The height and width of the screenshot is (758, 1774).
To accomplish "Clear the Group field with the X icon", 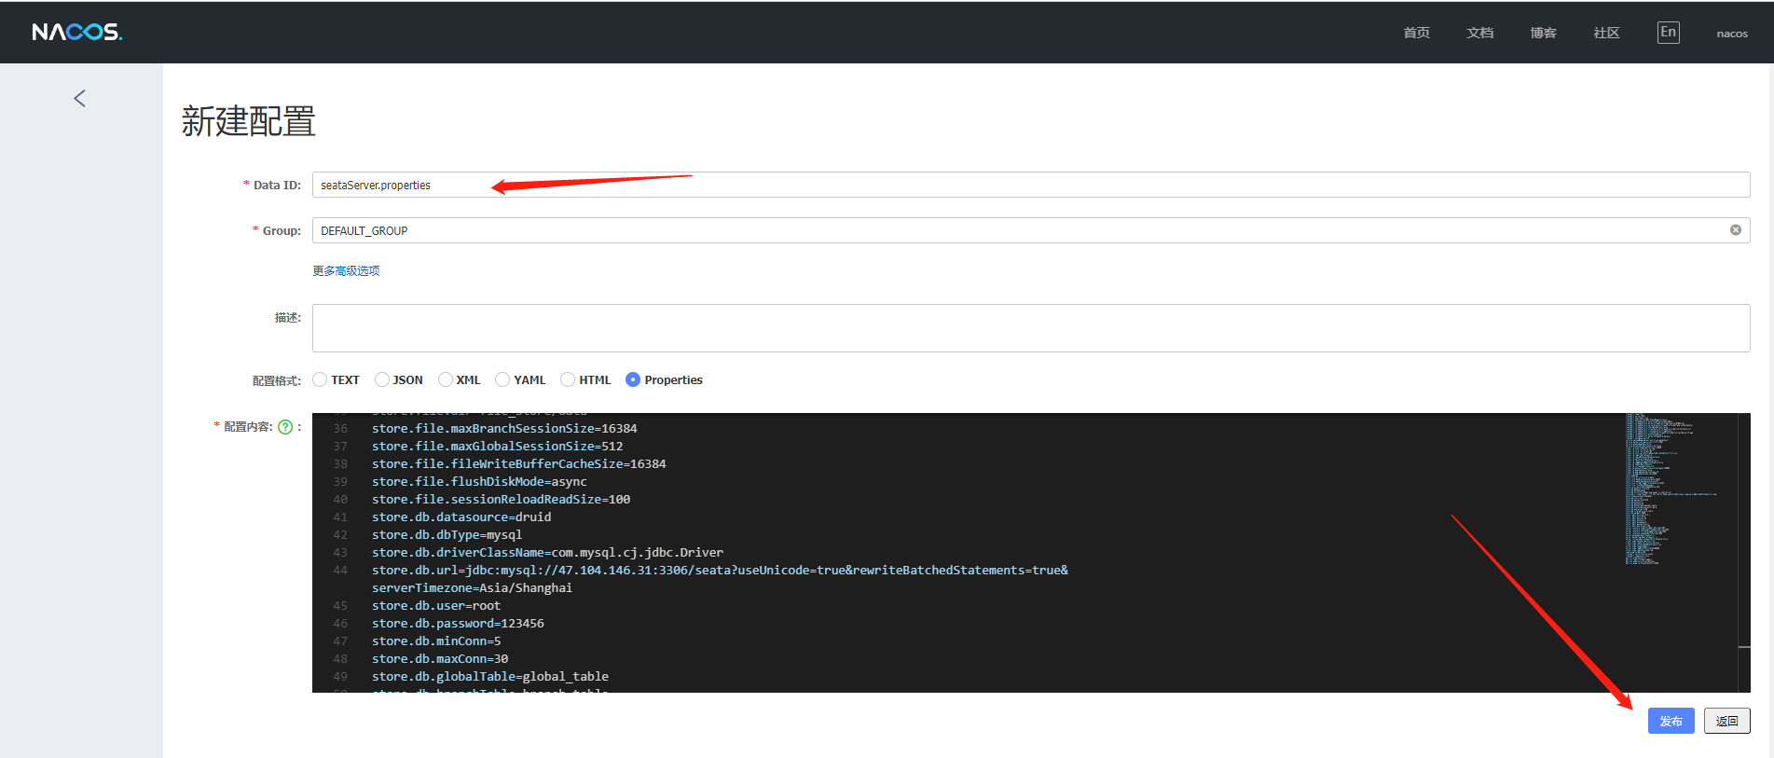I will [1736, 230].
